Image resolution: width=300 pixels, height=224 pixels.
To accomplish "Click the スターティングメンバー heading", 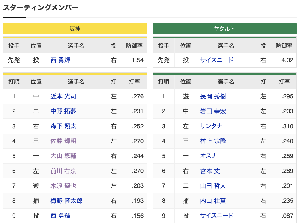I will pos(40,8).
